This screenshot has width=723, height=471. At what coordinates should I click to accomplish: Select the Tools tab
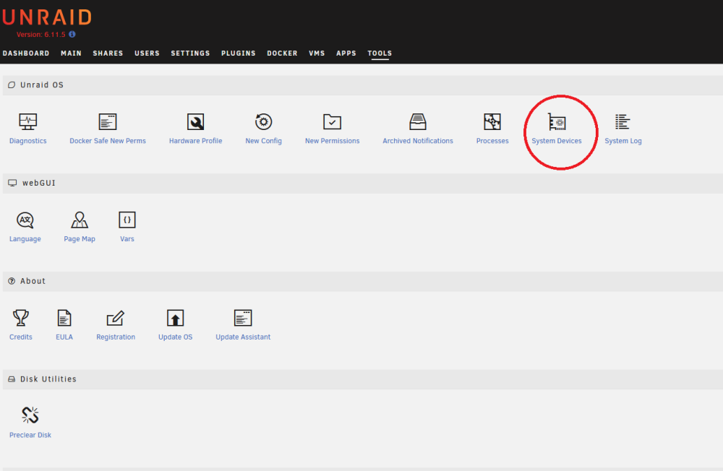click(380, 53)
